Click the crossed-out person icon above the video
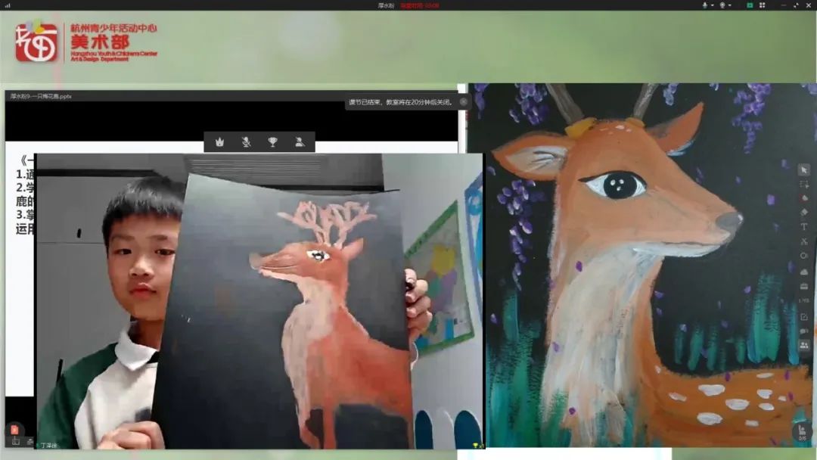 point(300,141)
